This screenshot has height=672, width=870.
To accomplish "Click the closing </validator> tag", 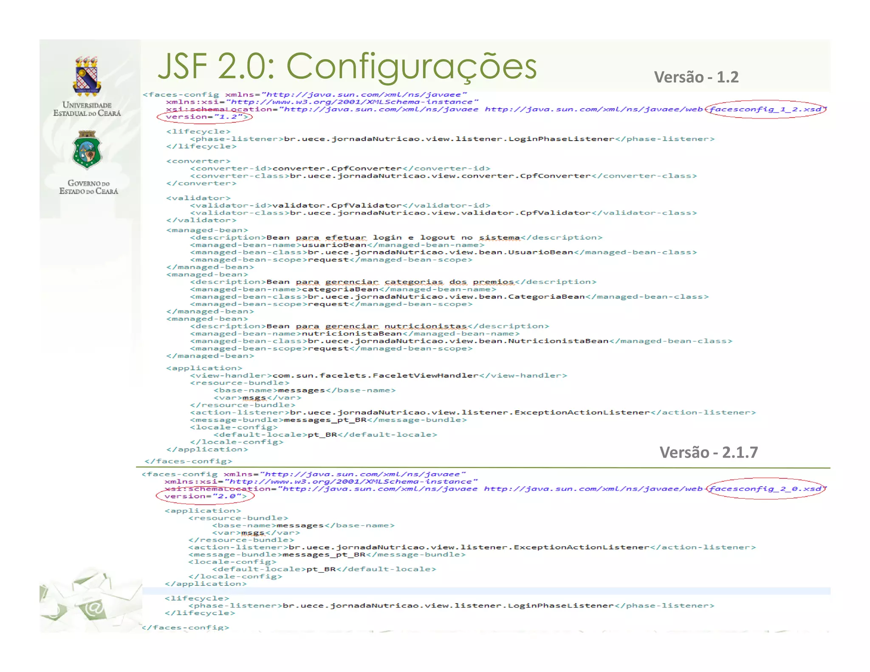I will click(x=201, y=220).
